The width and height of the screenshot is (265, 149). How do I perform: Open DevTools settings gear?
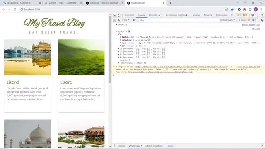[253, 15]
